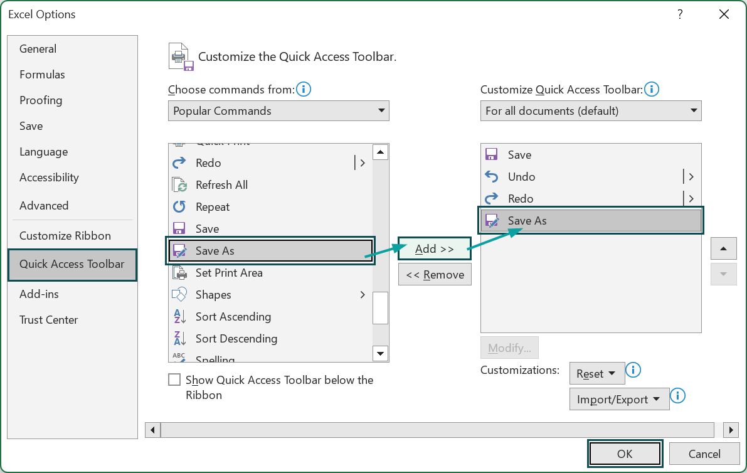
Task: Click the commands list scroll down arrow
Action: 380,353
